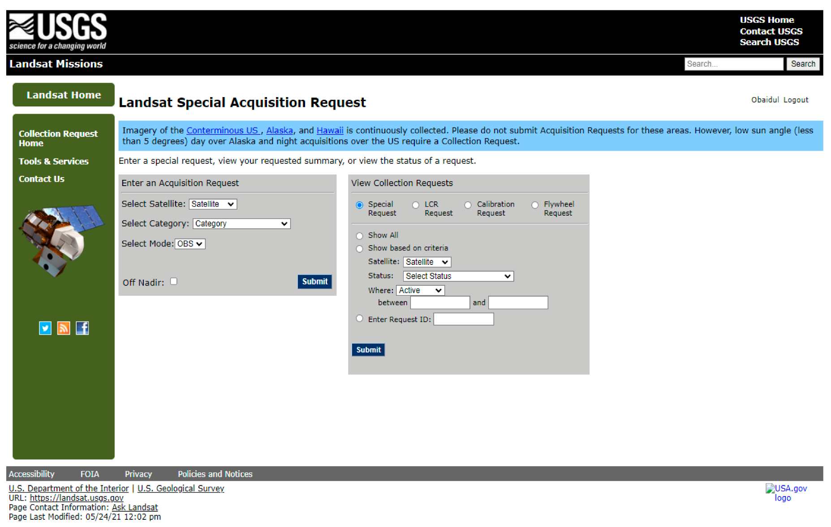Viewport: 831px width, 527px height.
Task: Enable the Off Nadir checkbox
Action: click(174, 281)
